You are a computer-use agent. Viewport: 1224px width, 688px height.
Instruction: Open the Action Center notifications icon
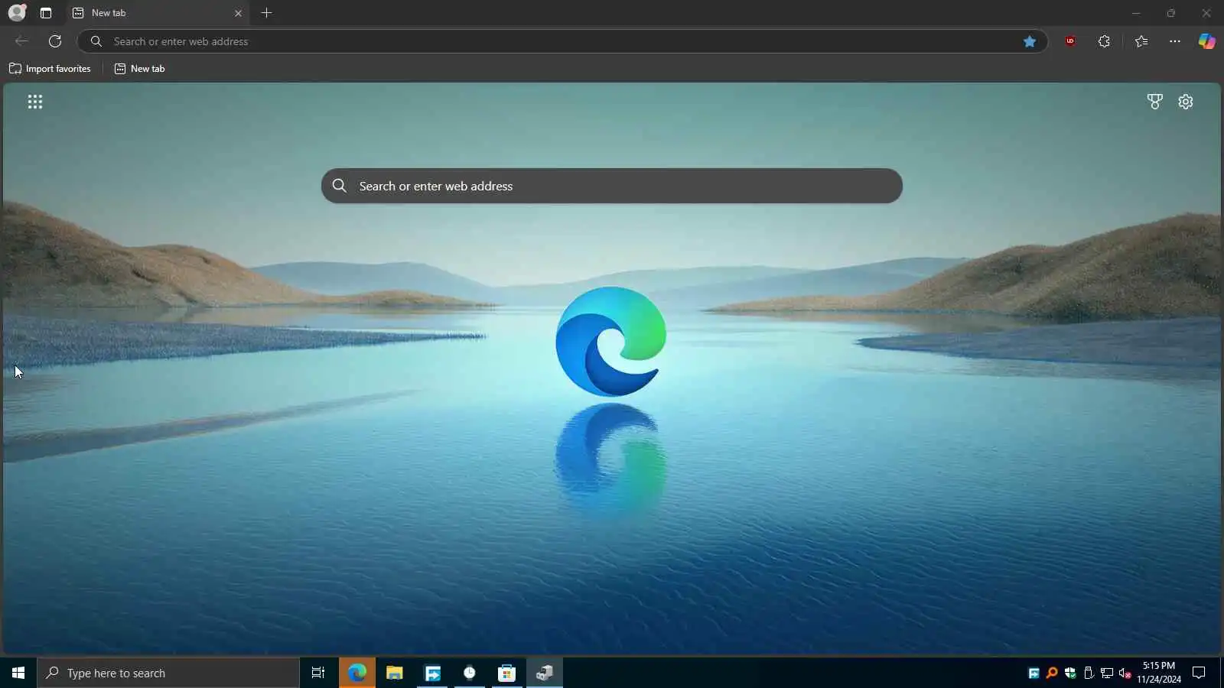click(1200, 673)
